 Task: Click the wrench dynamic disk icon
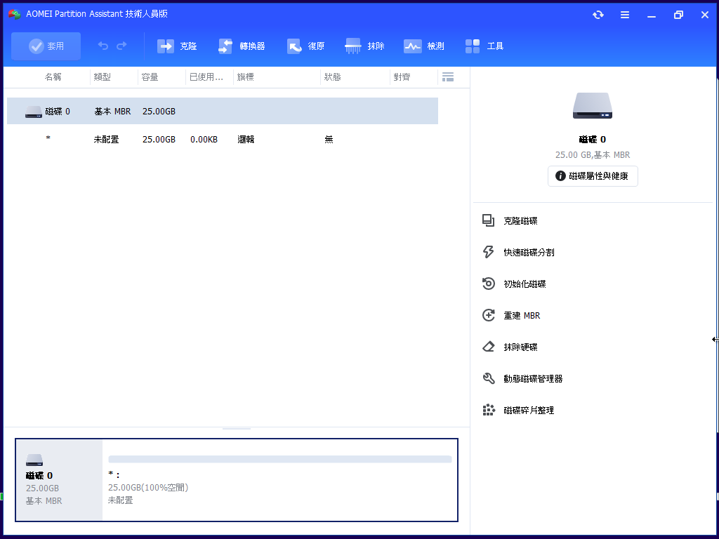489,378
